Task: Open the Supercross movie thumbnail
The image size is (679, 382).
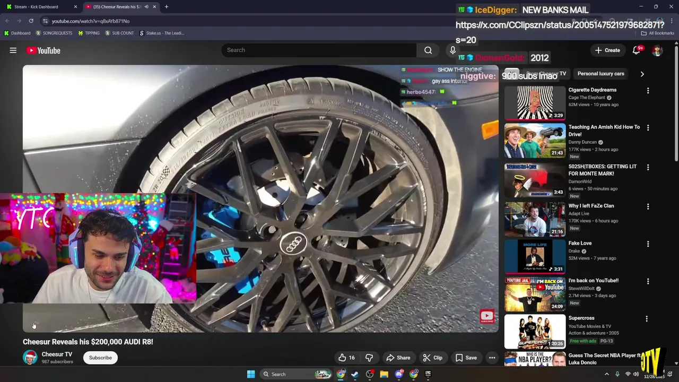Action: [535, 332]
